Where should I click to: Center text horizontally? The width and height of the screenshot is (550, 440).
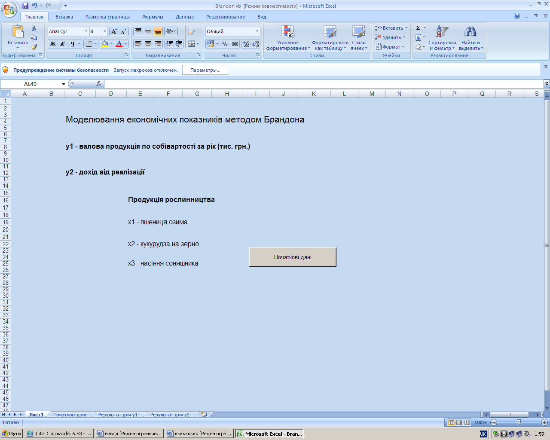click(148, 44)
